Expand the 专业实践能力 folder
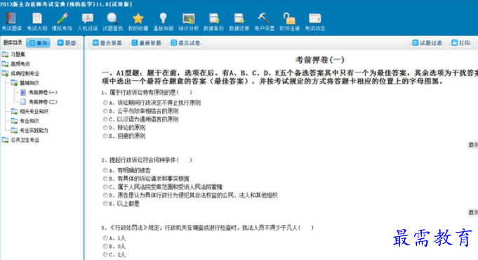This screenshot has width=478, height=260. tap(29, 130)
